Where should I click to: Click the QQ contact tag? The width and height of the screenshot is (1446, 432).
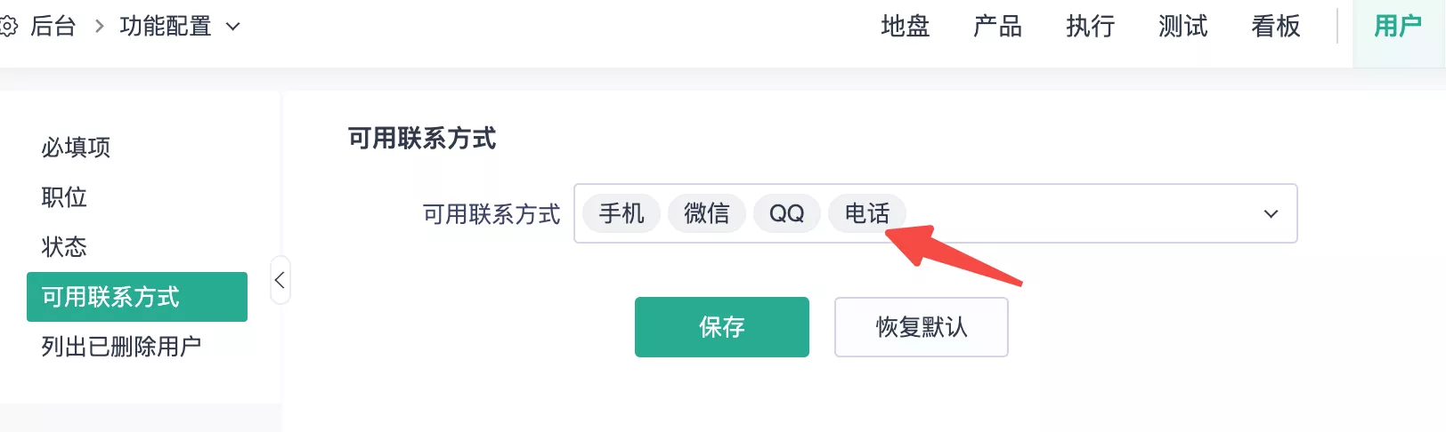pos(786,213)
